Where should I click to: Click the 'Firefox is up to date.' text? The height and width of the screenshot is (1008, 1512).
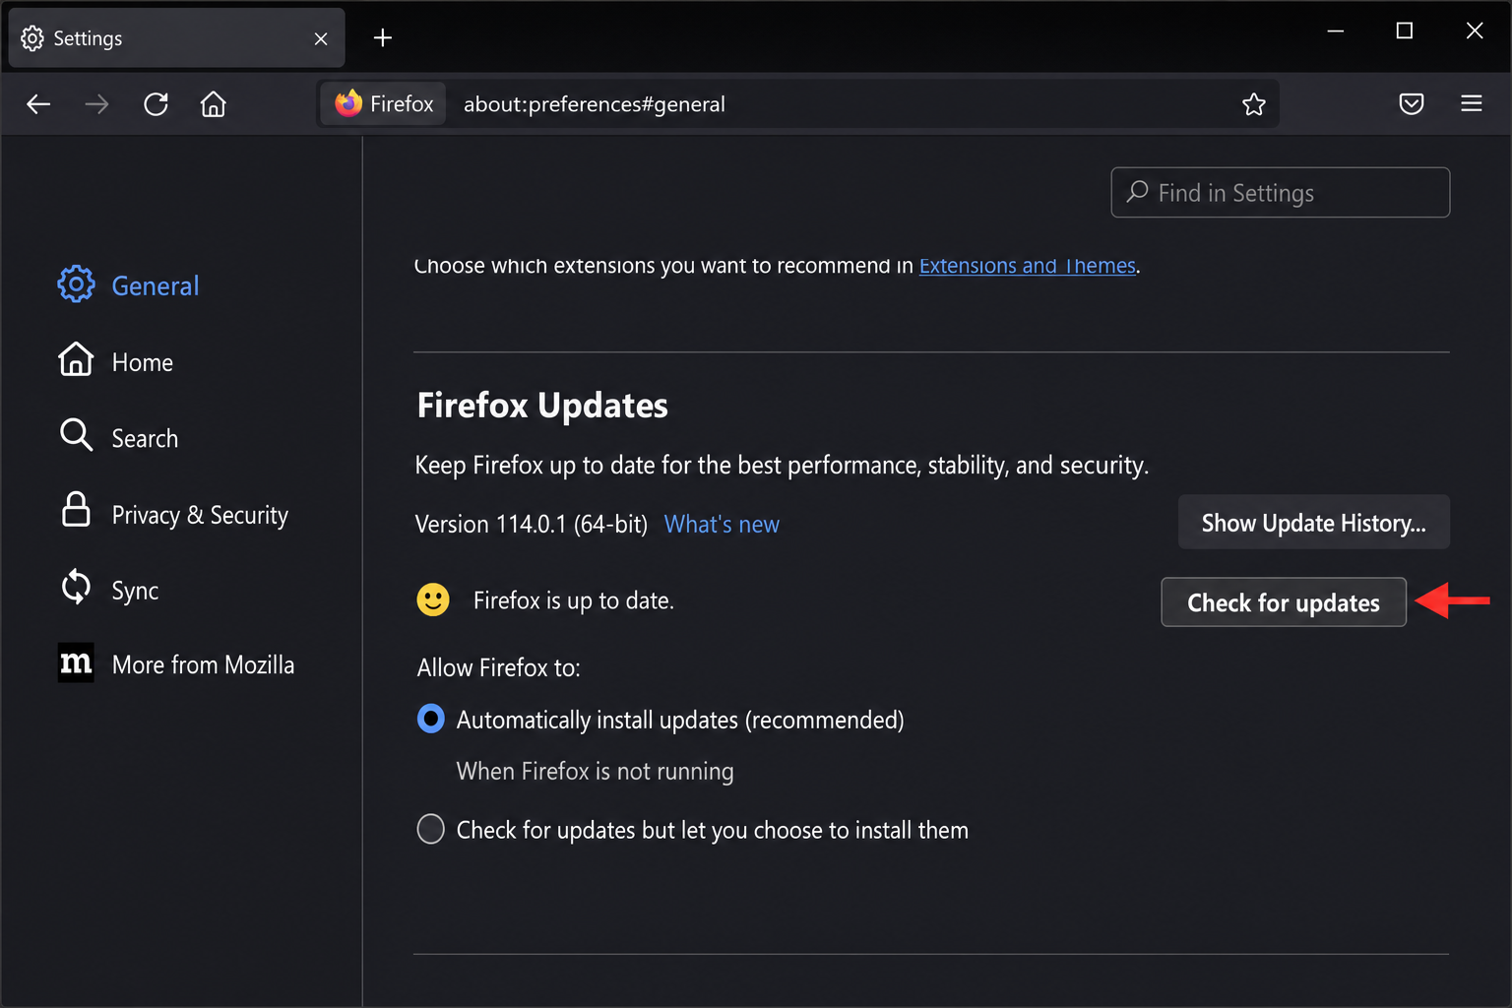coord(574,600)
